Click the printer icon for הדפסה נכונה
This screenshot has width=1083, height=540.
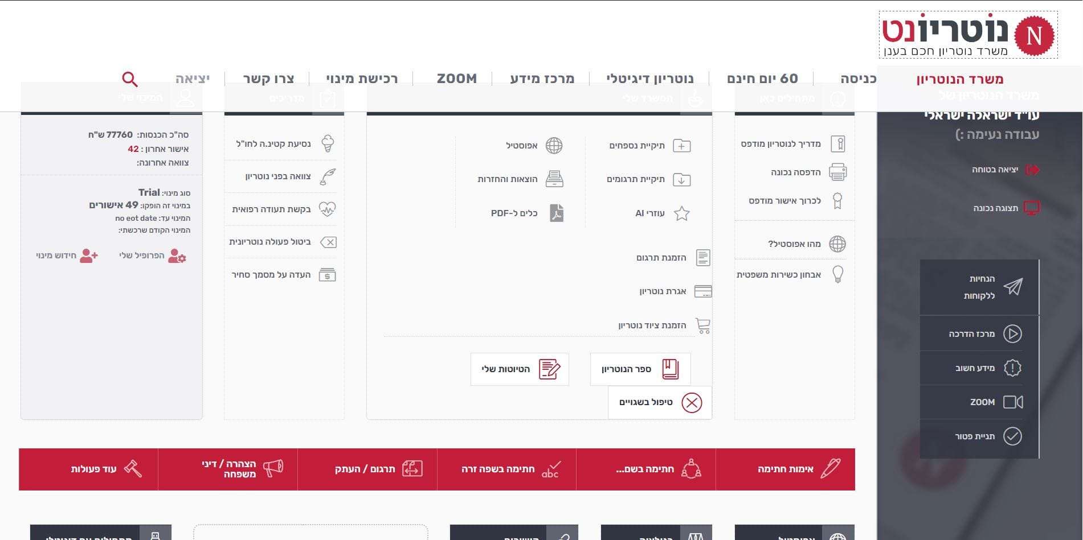[x=837, y=172]
